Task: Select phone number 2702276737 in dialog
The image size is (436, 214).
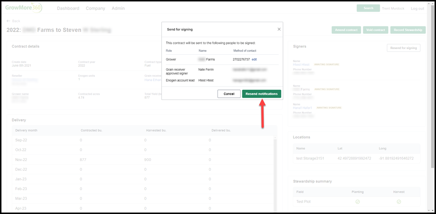Action: point(242,60)
